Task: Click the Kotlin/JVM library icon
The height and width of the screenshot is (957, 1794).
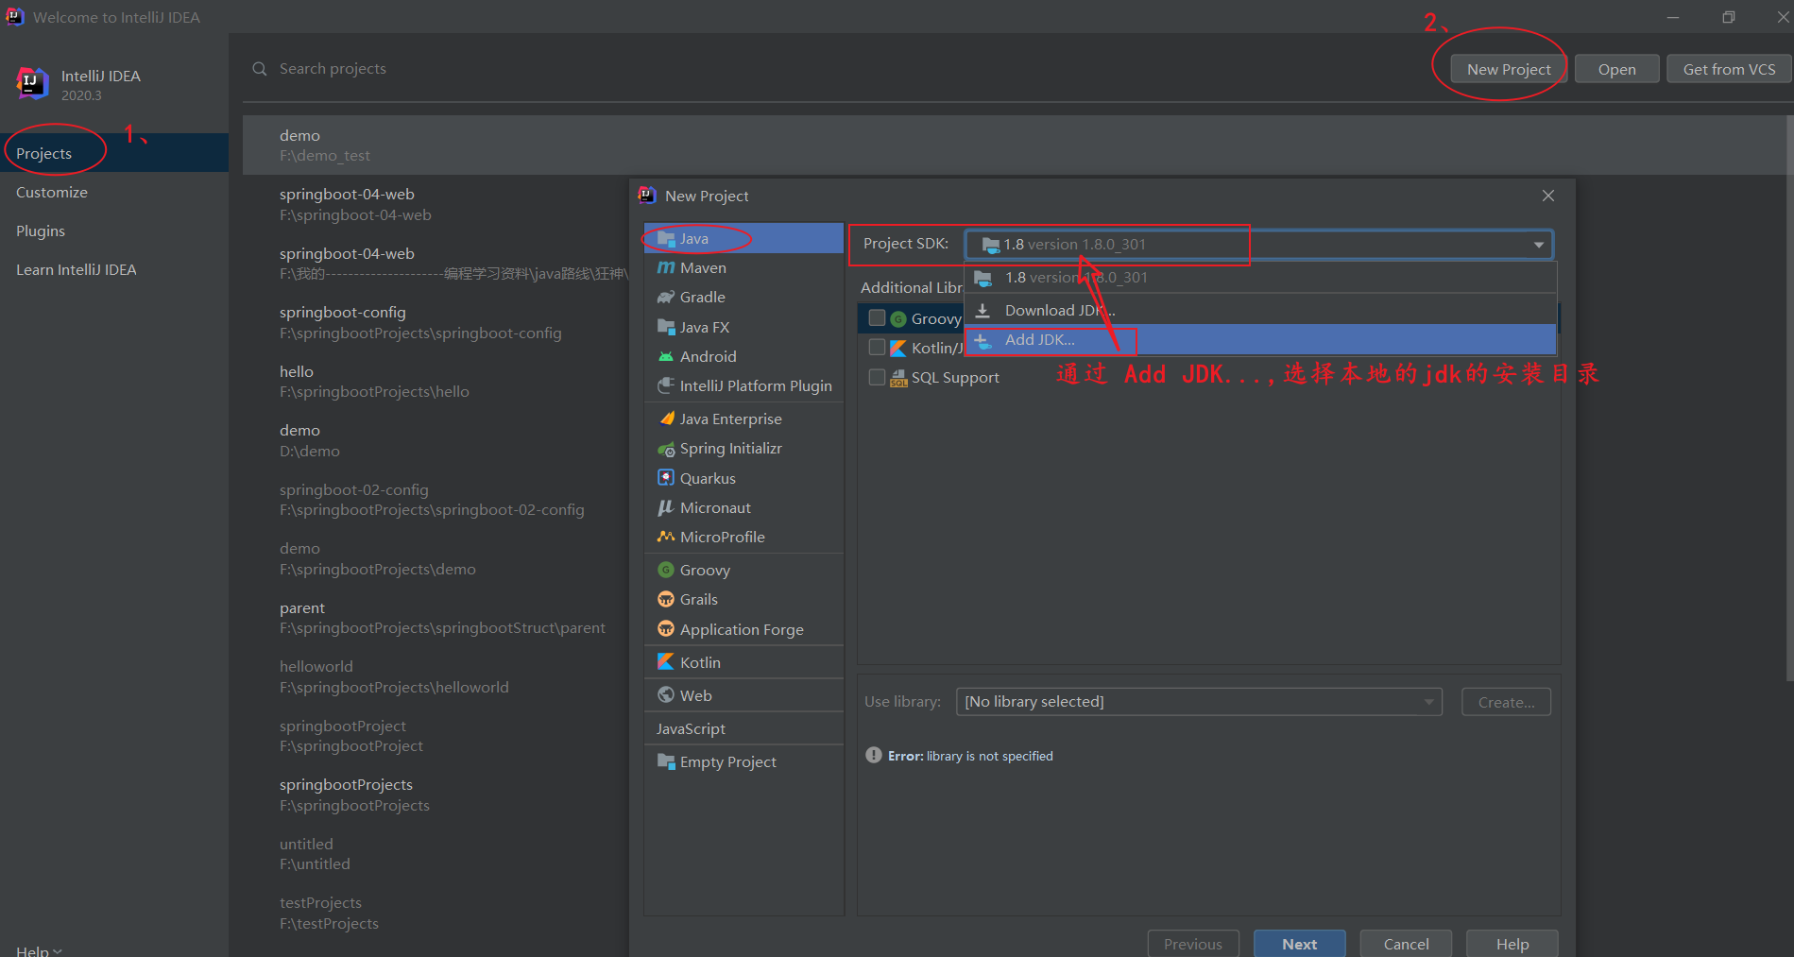Action: click(898, 349)
